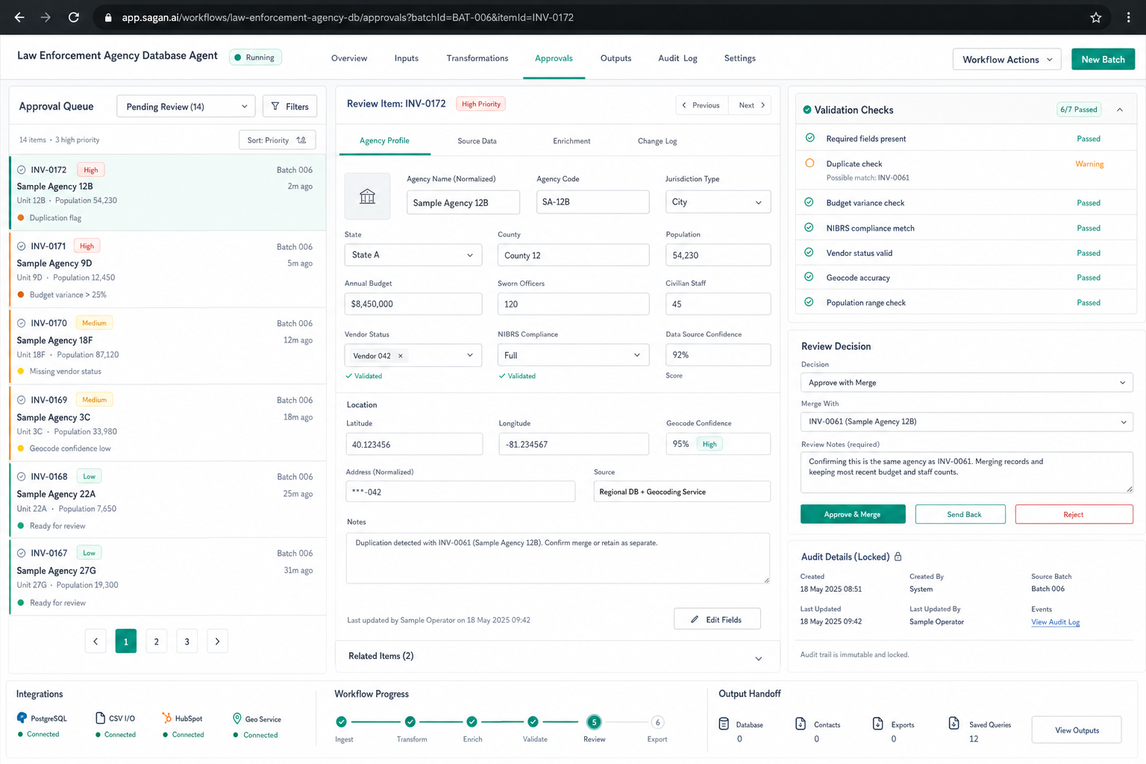Go to next queue page arrow
The width and height of the screenshot is (1146, 764).
pos(217,642)
